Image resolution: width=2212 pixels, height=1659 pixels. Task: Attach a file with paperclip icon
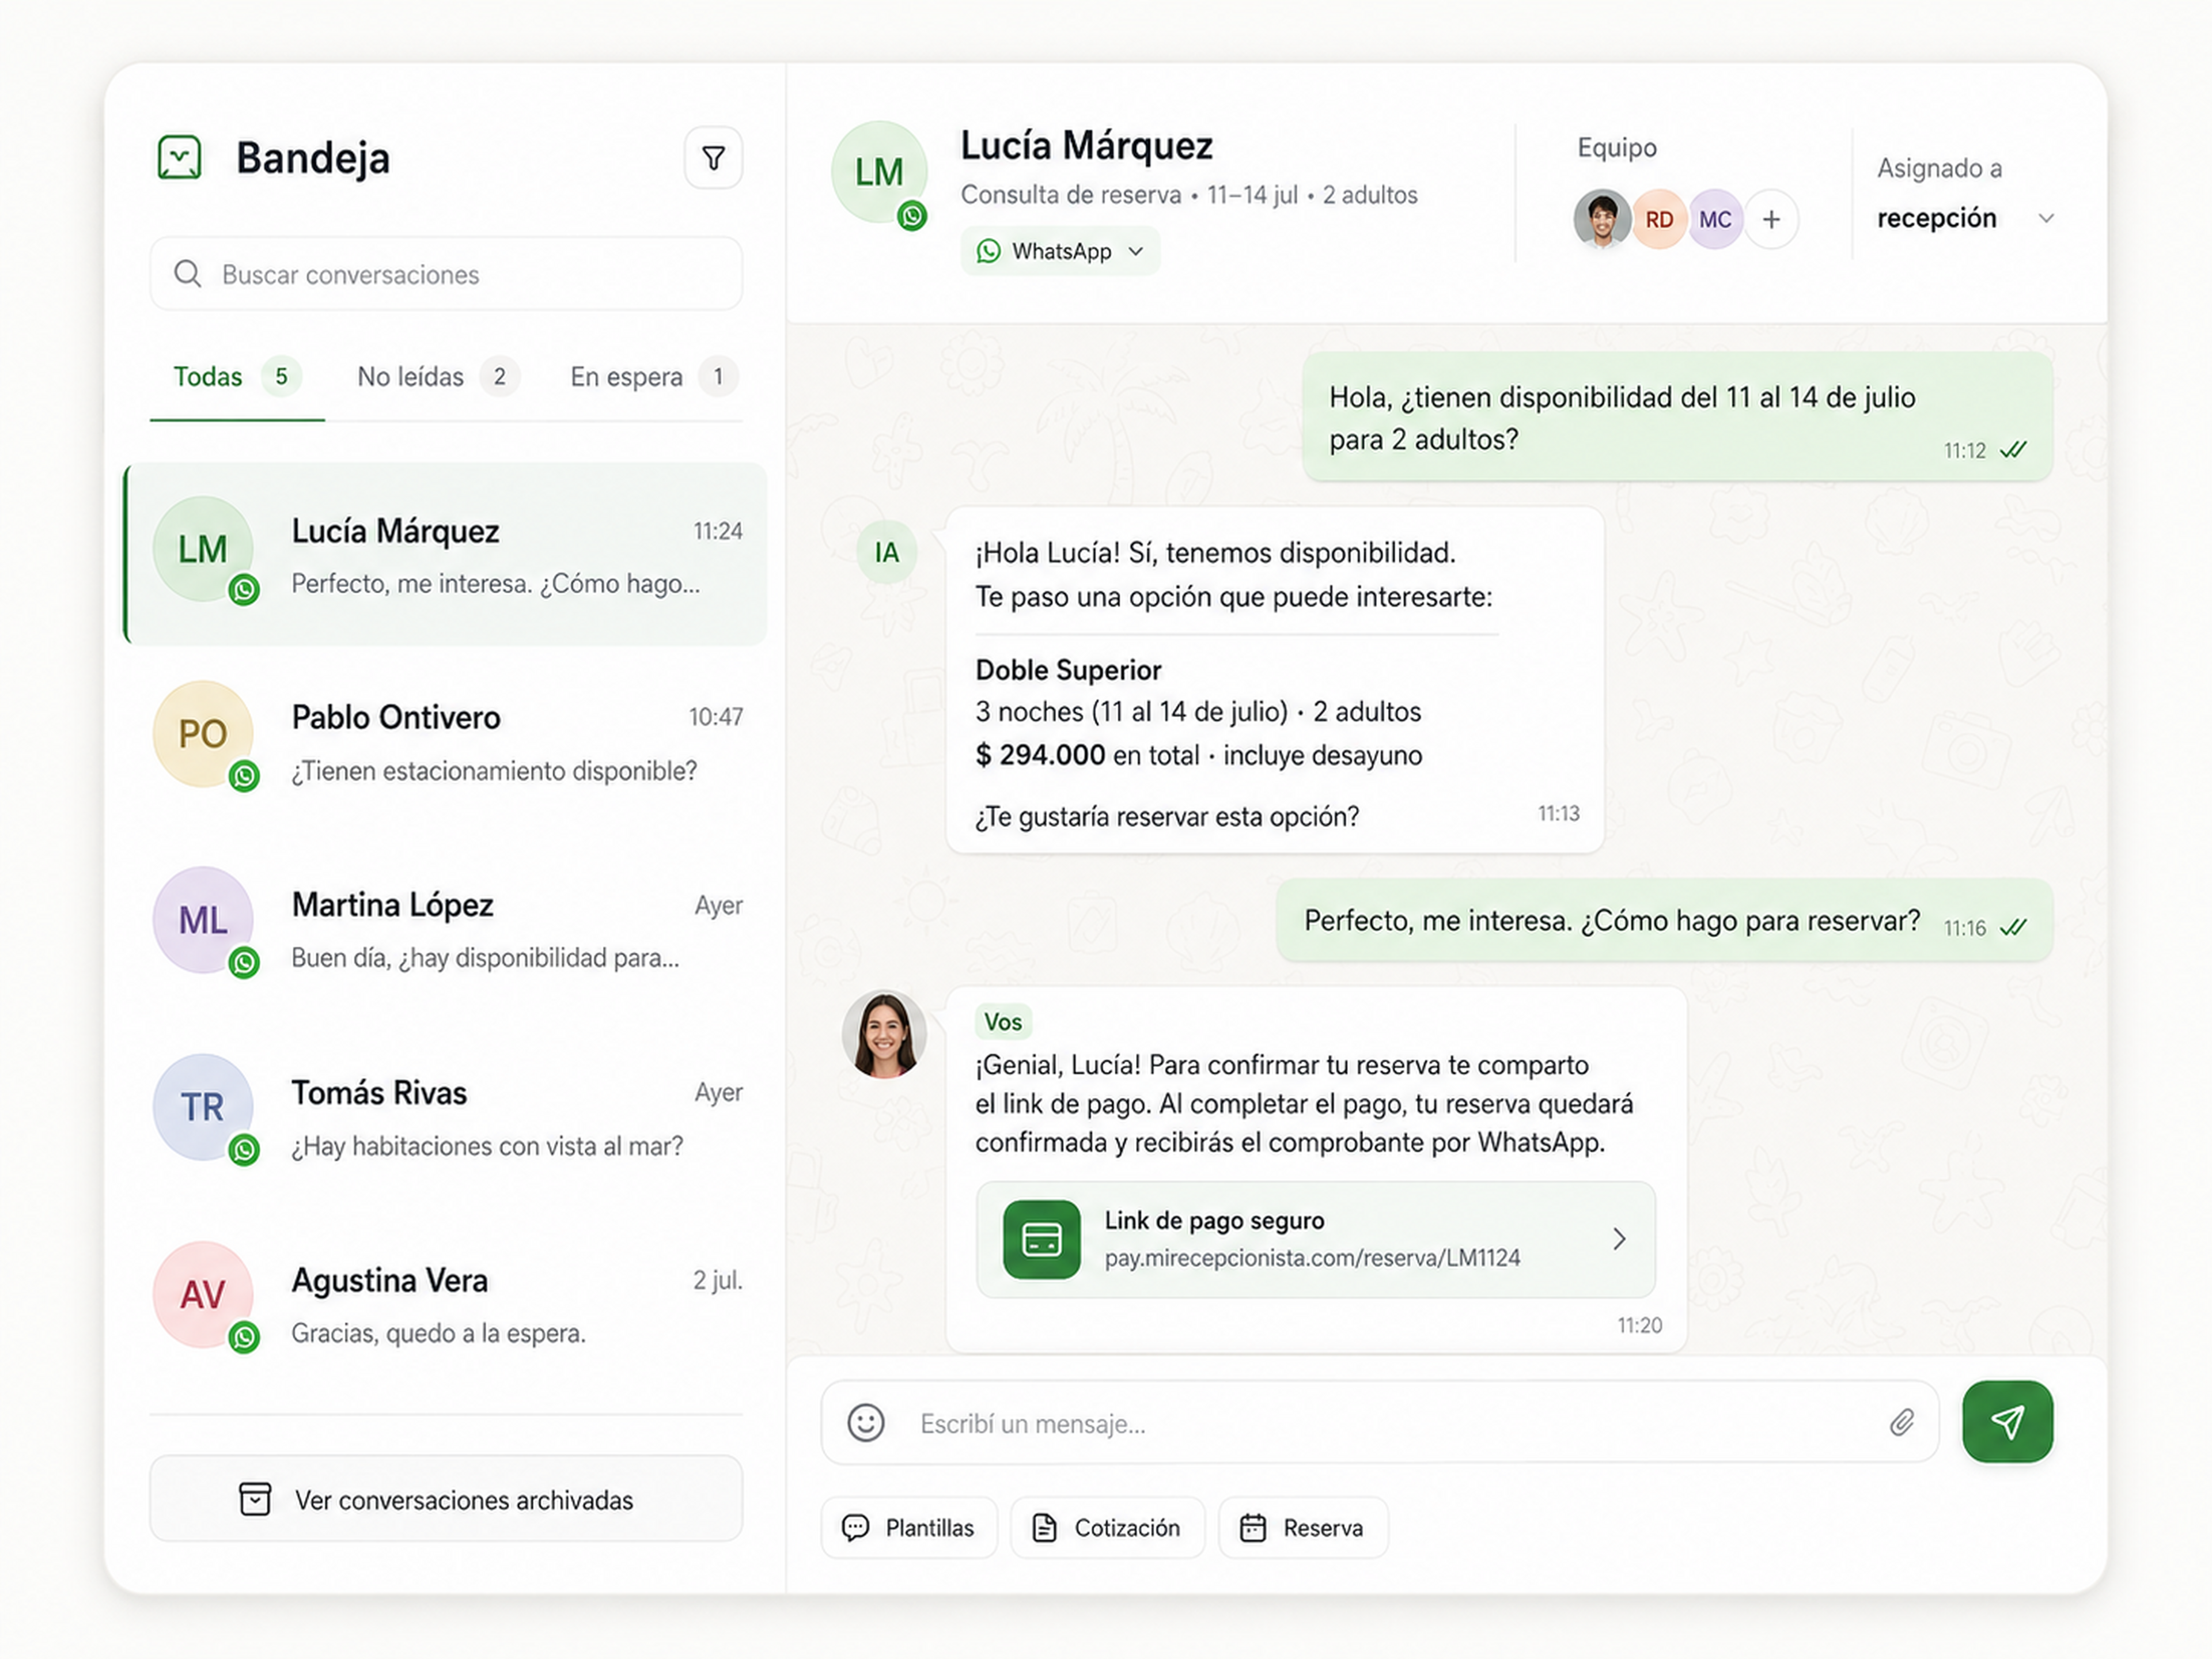1902,1422
